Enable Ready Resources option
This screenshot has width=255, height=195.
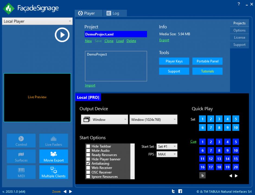tap(88, 155)
